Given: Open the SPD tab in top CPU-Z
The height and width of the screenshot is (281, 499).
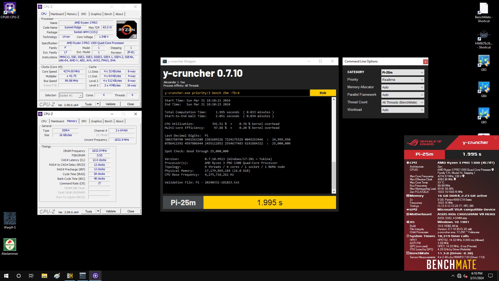Looking at the screenshot, I should pyautogui.click(x=83, y=14).
